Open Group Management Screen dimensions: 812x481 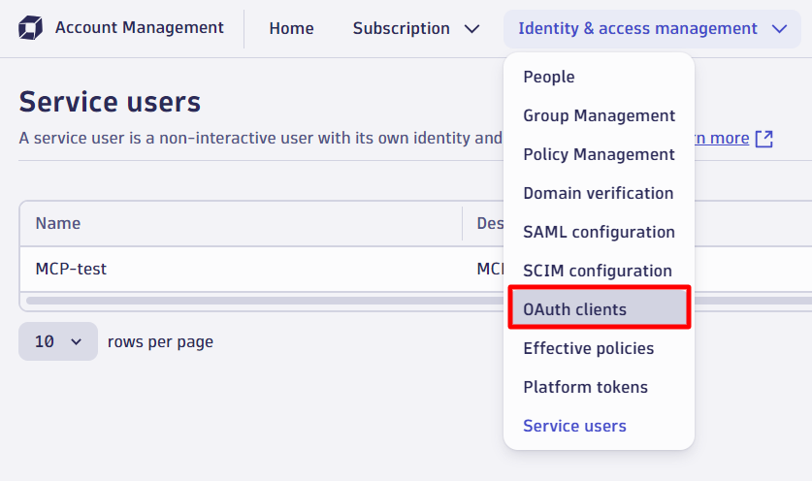599,115
